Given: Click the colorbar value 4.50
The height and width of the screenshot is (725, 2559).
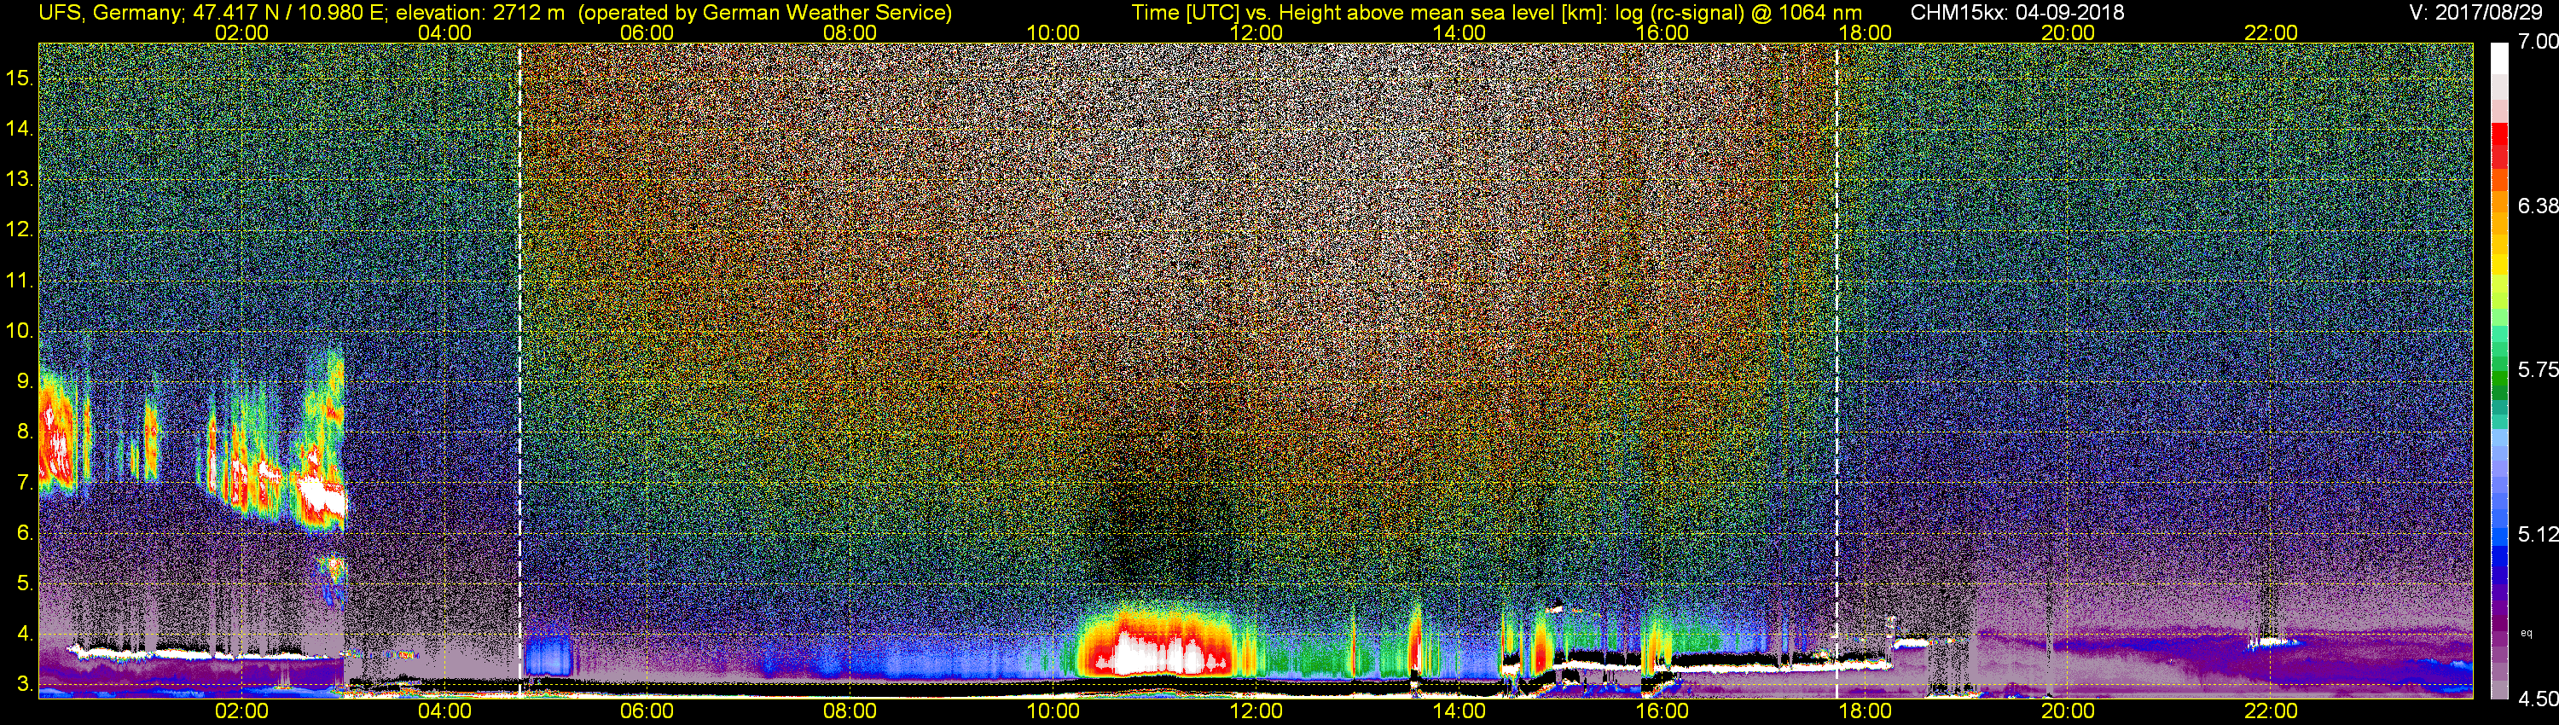Looking at the screenshot, I should tap(2537, 699).
